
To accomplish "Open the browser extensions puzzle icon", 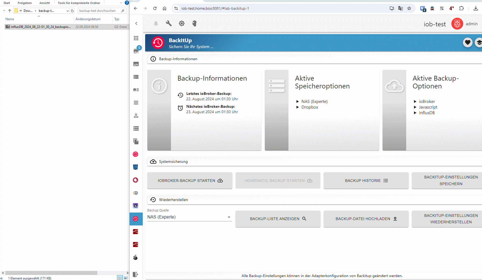I will pos(461,8).
